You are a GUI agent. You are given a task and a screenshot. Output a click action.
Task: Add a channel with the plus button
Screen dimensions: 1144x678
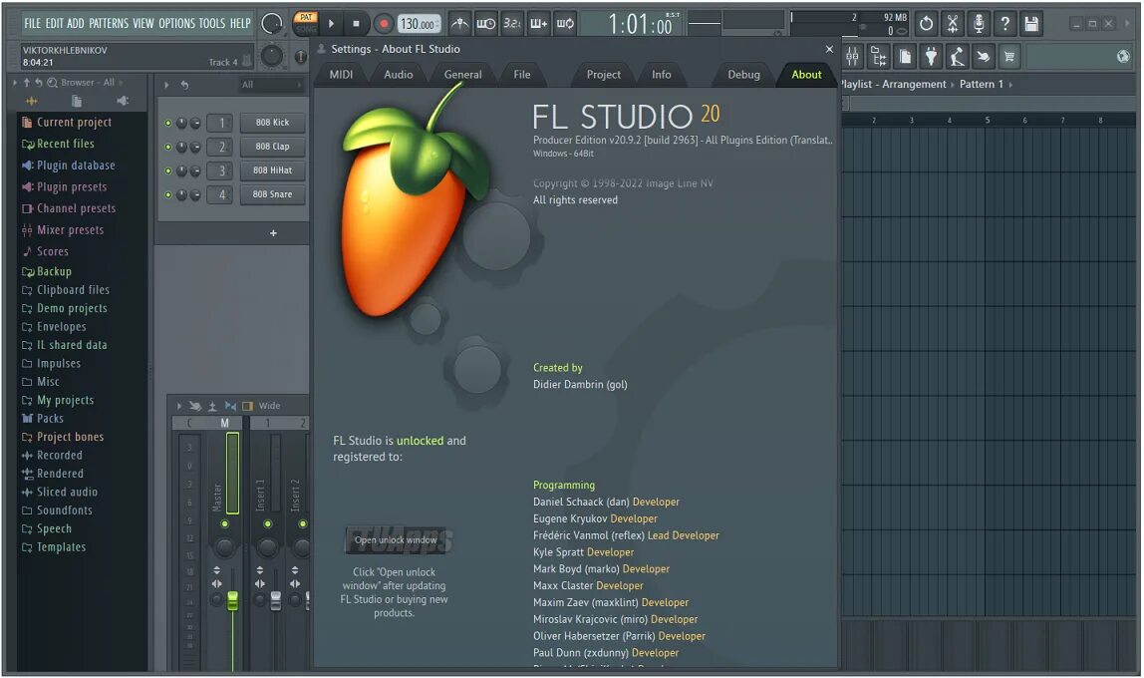pos(274,233)
